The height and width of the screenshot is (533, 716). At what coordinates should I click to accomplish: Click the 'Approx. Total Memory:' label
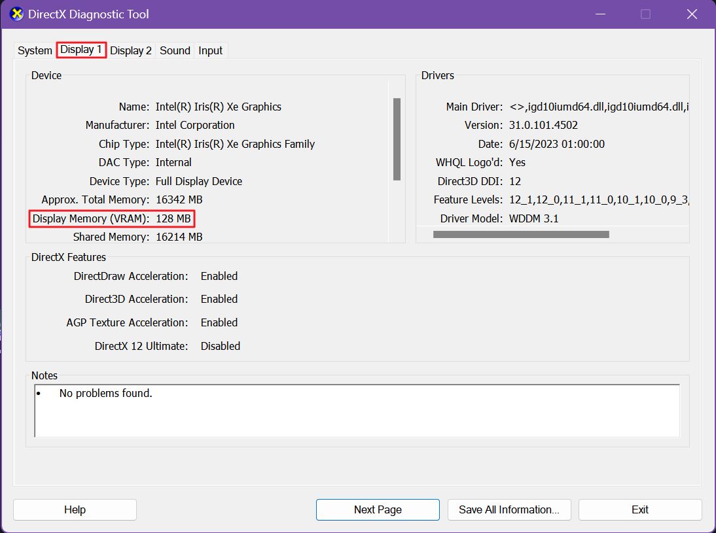96,200
